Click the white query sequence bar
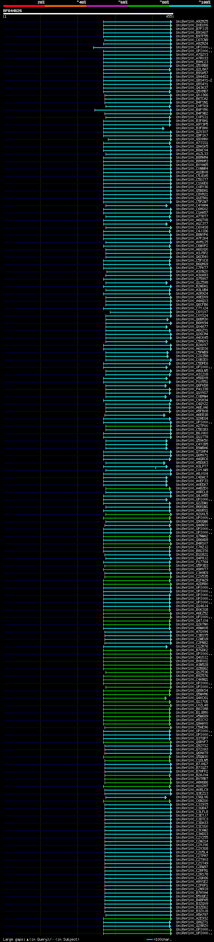This screenshot has width=214, height=942. (88, 13)
